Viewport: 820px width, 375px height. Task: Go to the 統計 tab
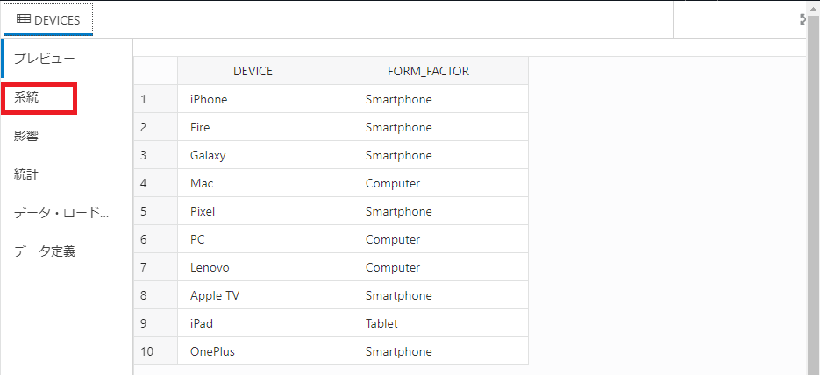[x=27, y=174]
